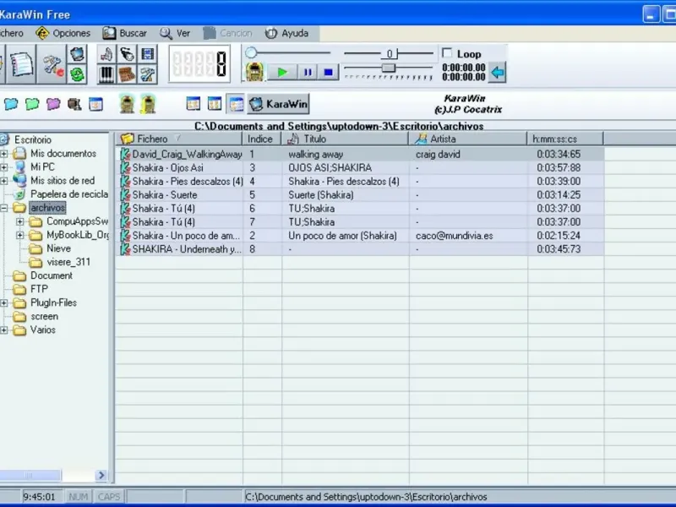
Task: Click the key transpose slider showing 0
Action: [x=390, y=53]
